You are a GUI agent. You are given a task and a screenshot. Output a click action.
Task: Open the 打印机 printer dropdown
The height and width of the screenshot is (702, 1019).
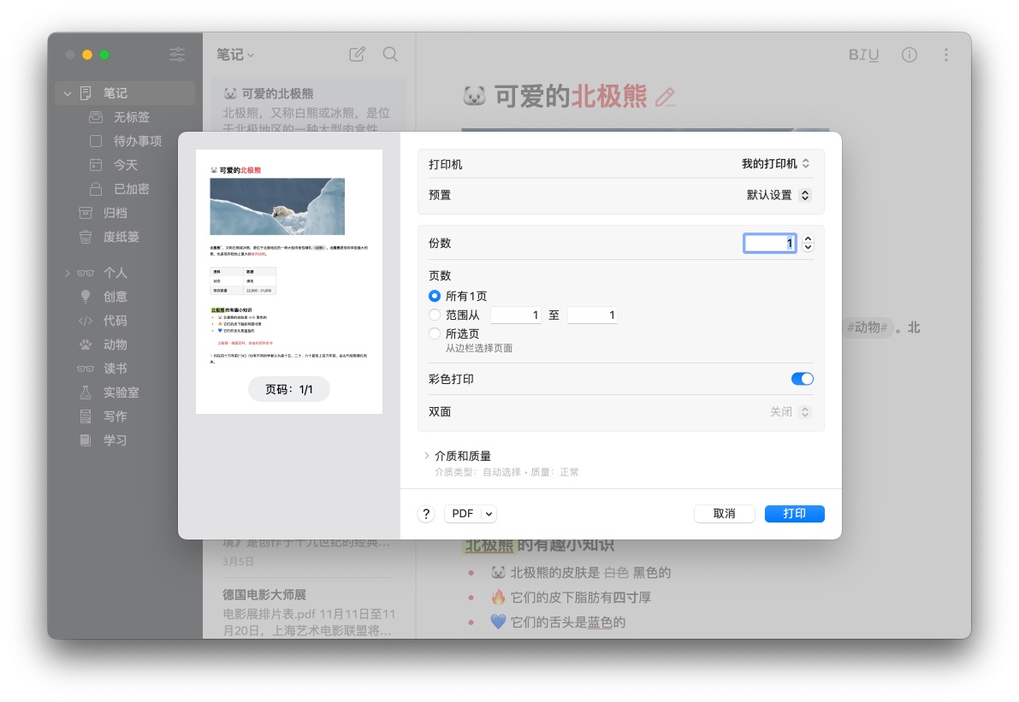tap(776, 164)
